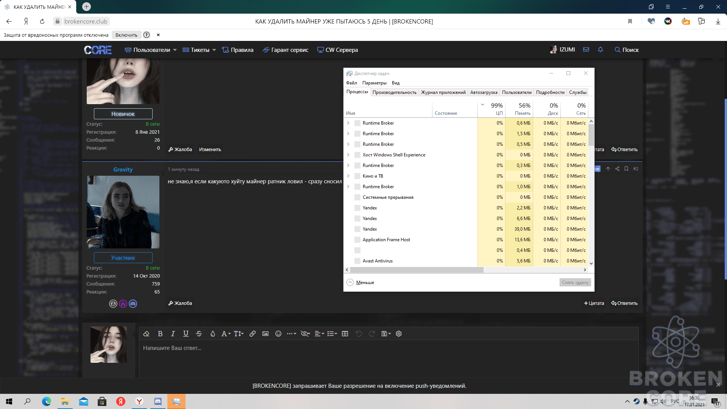Viewport: 727px width, 409px height.
Task: Sort processes by ЦП column header
Action: [x=491, y=109]
